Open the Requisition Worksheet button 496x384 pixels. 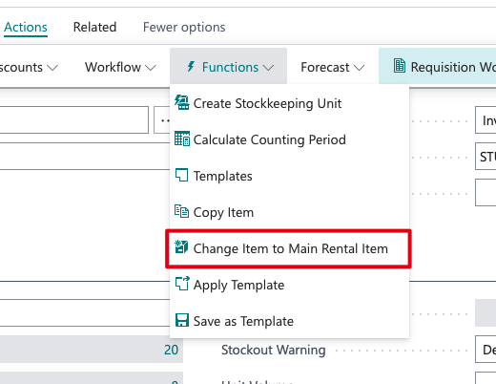tap(438, 66)
